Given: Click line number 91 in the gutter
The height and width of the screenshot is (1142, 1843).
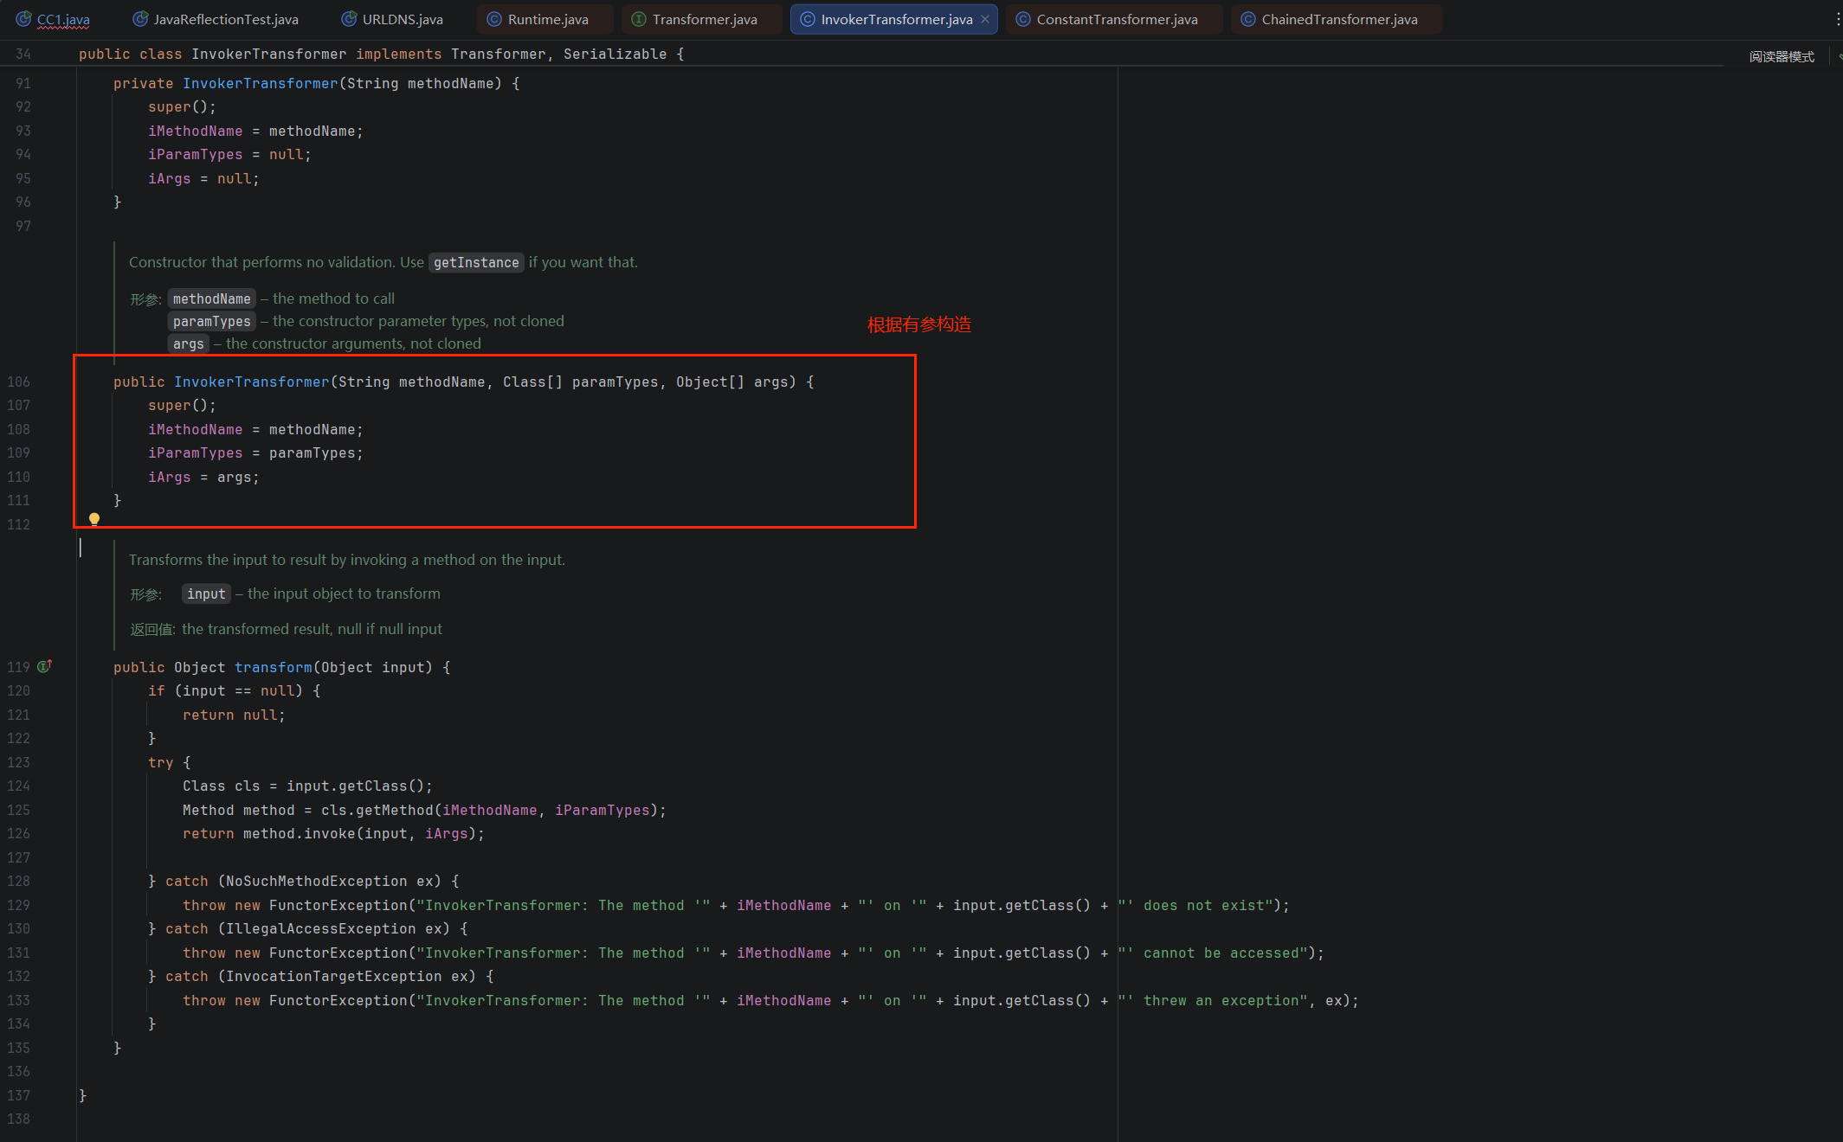Looking at the screenshot, I should pos(23,83).
